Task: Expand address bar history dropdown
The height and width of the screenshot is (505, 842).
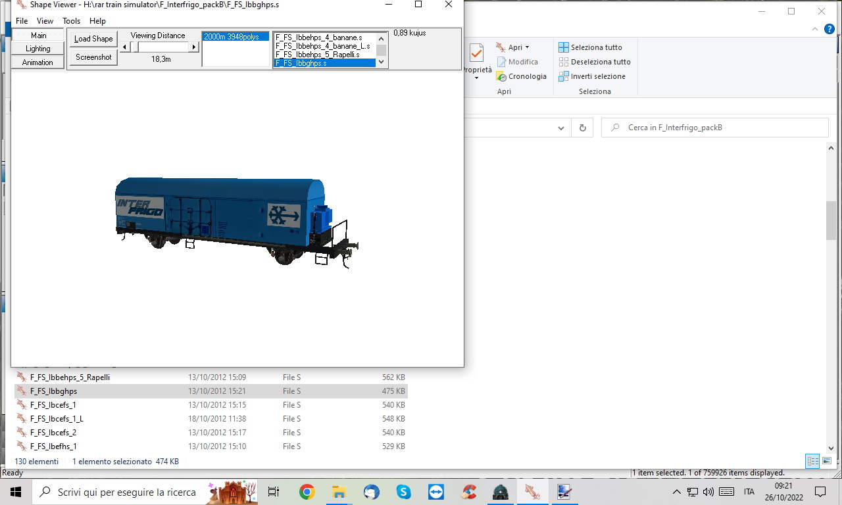Action: click(x=561, y=128)
